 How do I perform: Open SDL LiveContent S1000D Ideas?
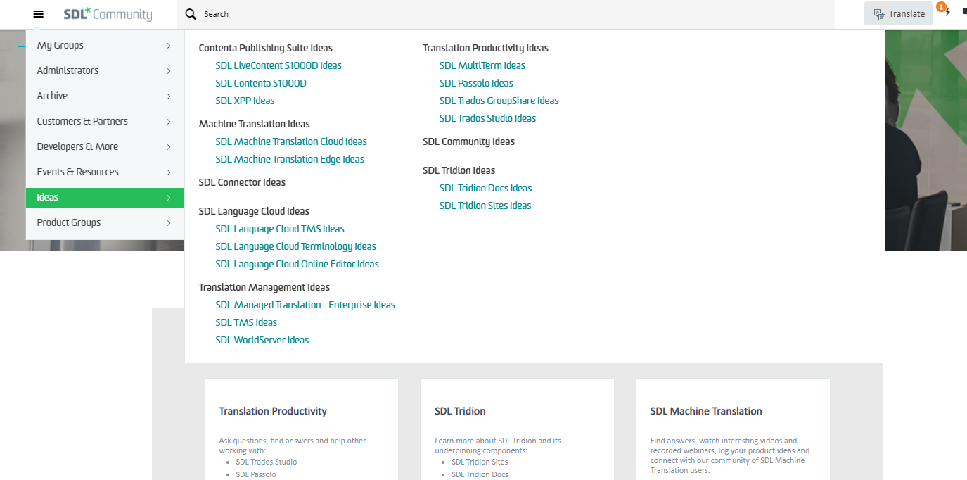pos(278,65)
